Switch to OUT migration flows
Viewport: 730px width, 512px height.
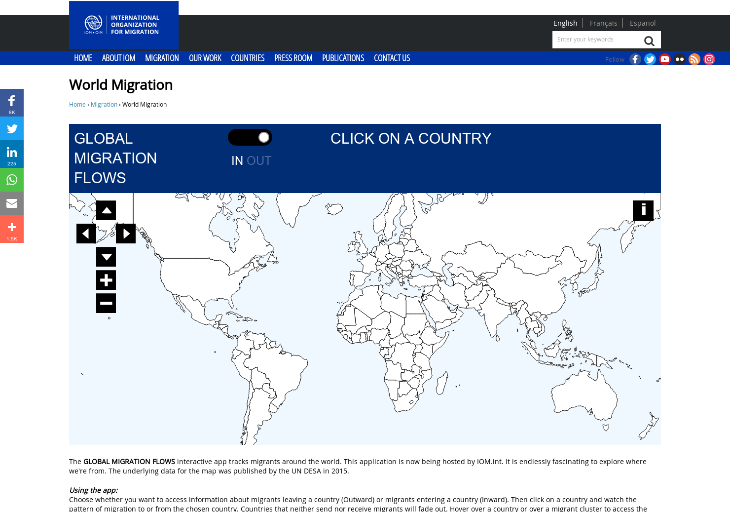(259, 160)
